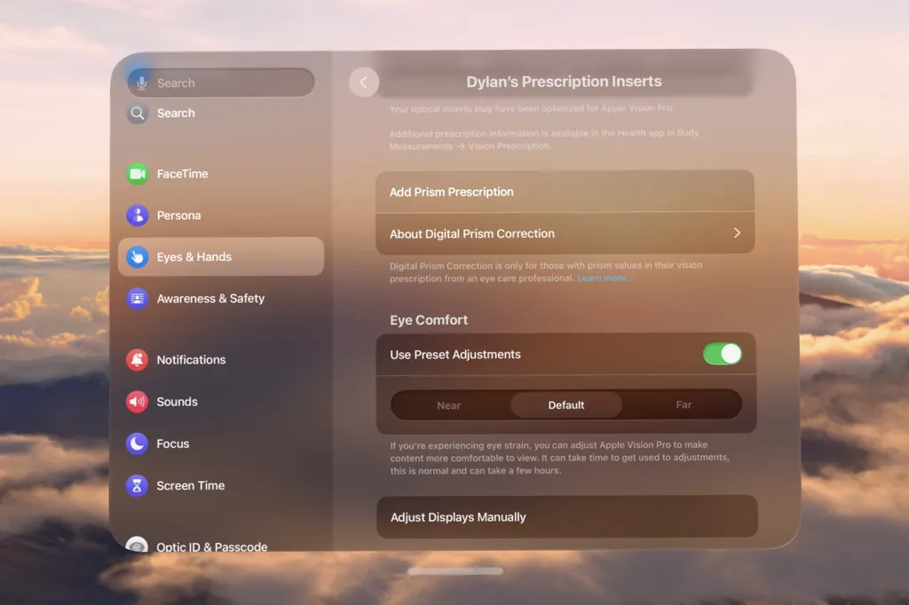This screenshot has width=909, height=605.
Task: Disable Use Preset Adjustments toggle
Action: (x=722, y=354)
